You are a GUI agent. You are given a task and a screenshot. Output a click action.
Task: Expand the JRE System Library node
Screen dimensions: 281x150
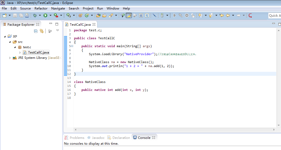(x=10, y=58)
